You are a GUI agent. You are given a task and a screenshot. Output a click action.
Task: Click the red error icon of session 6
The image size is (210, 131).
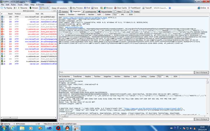pos(2,29)
